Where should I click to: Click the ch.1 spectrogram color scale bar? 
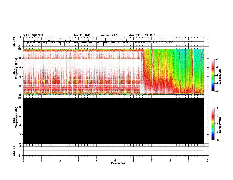point(213,75)
